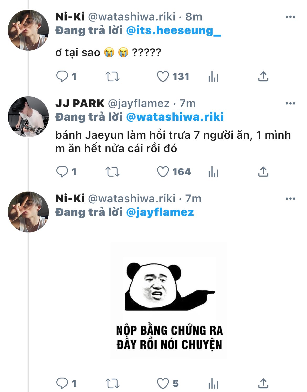Like JJ PARK's tweet with 164 likes
Viewport: 307px width, 392px height.
click(163, 172)
